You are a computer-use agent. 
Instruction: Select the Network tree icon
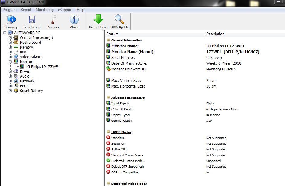(x=16, y=81)
